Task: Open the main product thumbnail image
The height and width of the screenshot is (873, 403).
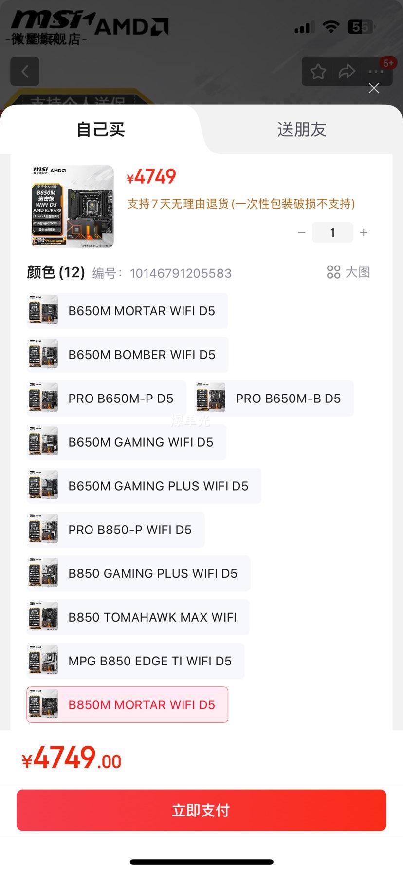Action: (x=73, y=207)
